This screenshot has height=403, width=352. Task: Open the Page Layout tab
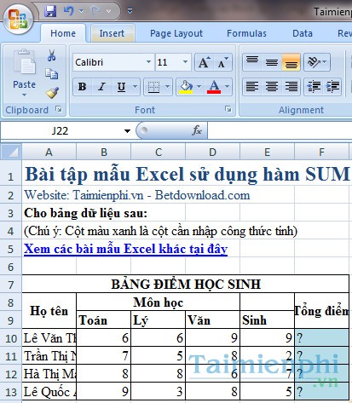[176, 33]
